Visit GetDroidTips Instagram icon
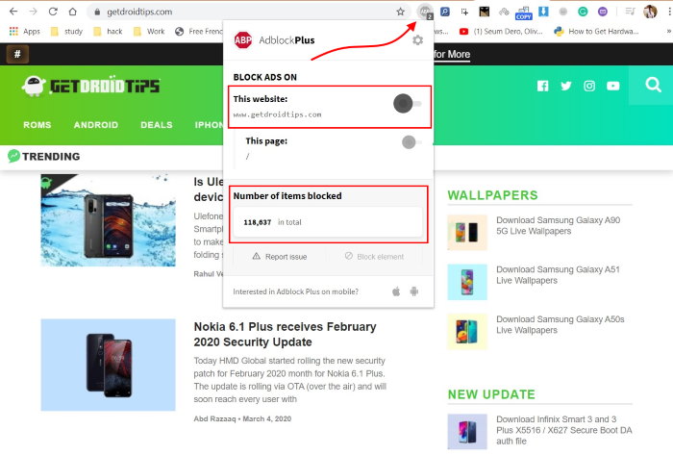 (589, 86)
